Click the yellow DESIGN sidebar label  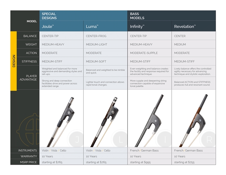[x=14, y=61]
